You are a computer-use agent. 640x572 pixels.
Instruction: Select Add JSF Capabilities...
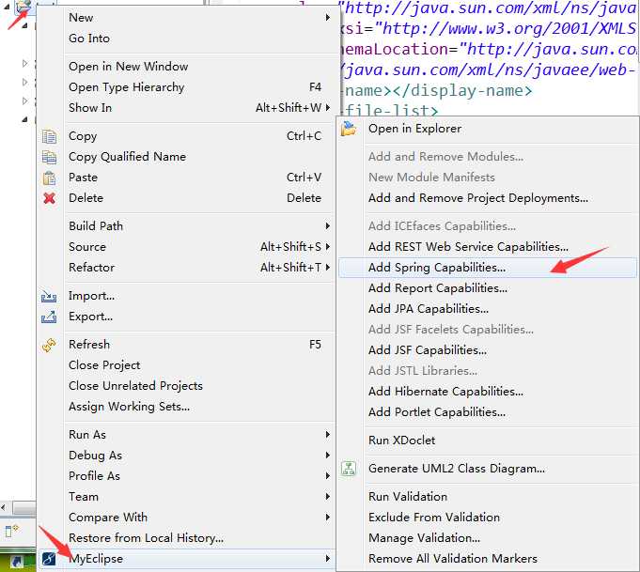(x=488, y=350)
